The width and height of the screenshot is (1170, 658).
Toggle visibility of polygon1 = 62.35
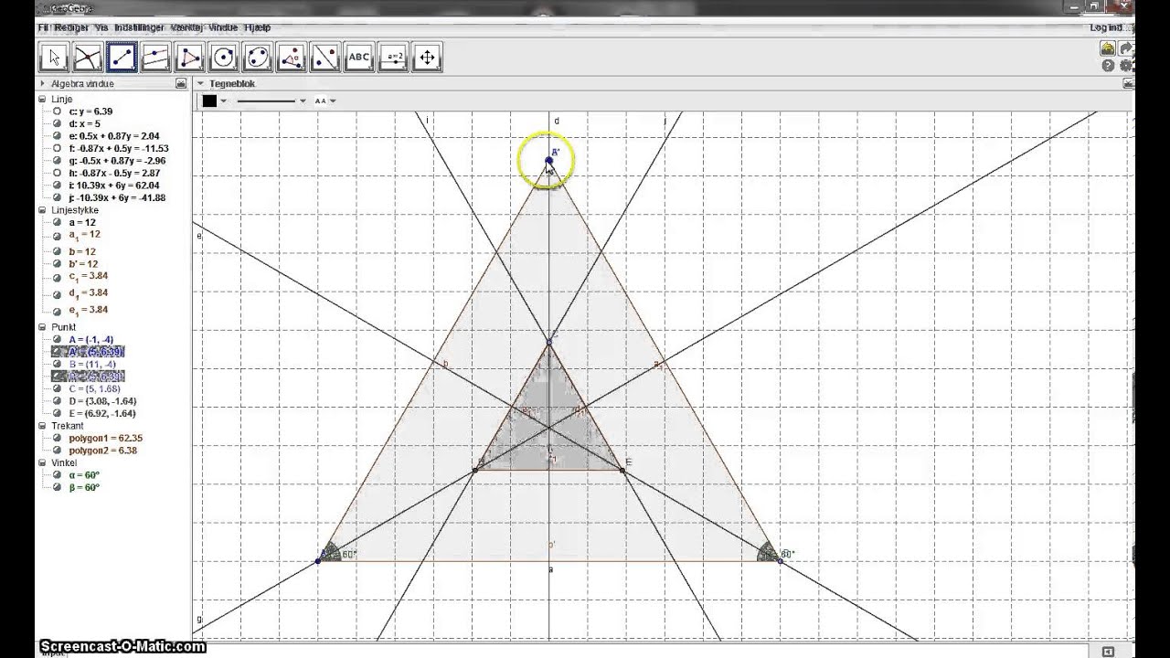tap(57, 438)
